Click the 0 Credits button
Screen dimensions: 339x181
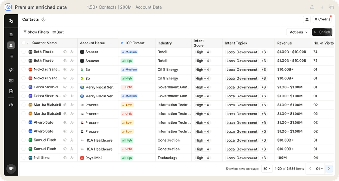coord(323,20)
